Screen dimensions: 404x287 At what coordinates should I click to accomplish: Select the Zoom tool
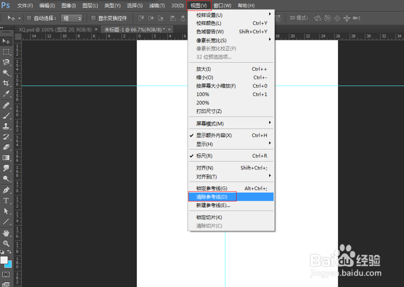6,243
